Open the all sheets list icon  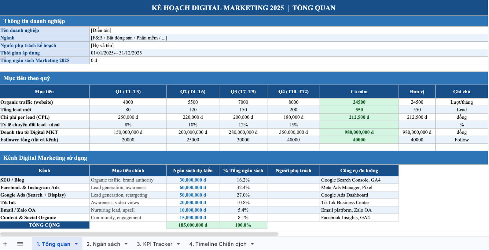coord(20,244)
